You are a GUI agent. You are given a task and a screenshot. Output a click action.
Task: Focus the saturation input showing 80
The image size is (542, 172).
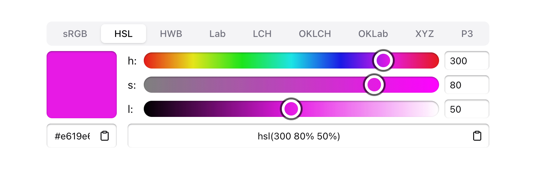[466, 85]
